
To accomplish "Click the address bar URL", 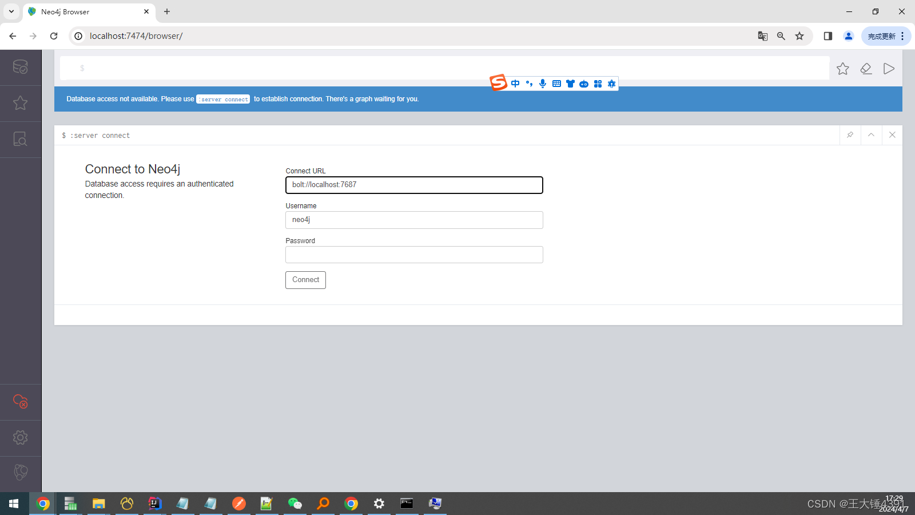I will coord(136,36).
